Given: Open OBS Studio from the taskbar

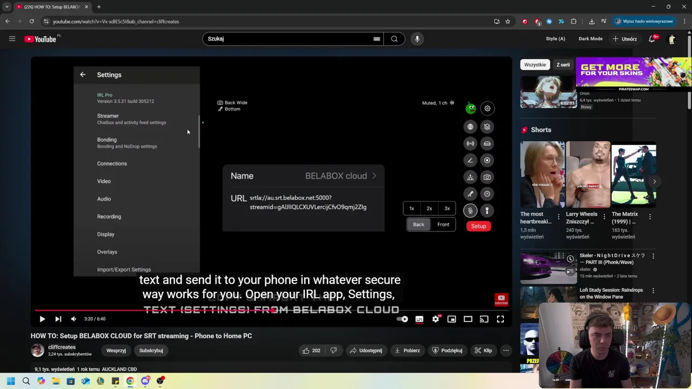Looking at the screenshot, I should 160,381.
